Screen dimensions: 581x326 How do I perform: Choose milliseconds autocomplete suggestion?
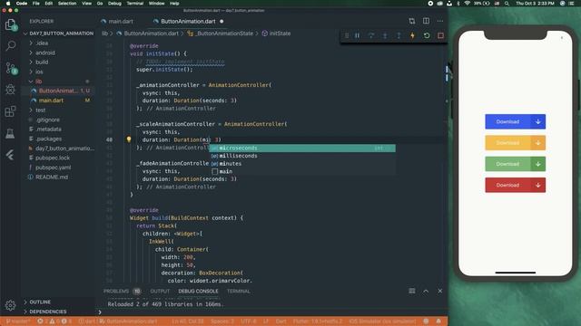tap(302, 156)
